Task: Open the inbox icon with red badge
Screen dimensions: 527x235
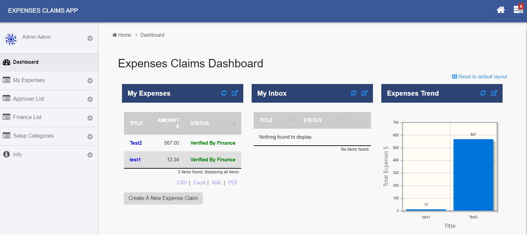Action: [x=518, y=9]
